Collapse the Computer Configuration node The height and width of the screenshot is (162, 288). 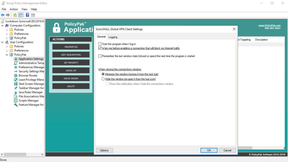click(2, 26)
